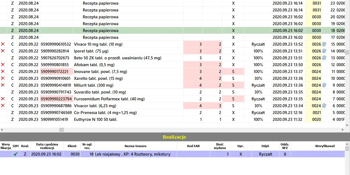The width and height of the screenshot is (350, 175).
Task: Select Recepta papierowa row number 23
Action: coord(172,3)
